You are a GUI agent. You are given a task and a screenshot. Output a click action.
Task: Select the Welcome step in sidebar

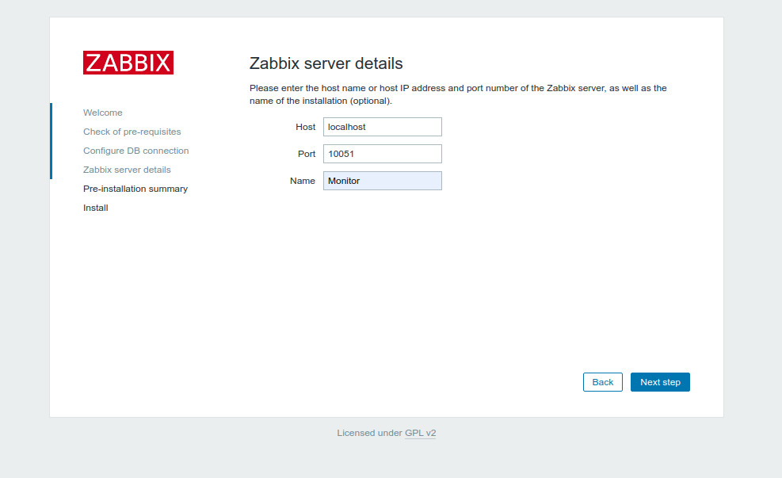[x=103, y=113]
